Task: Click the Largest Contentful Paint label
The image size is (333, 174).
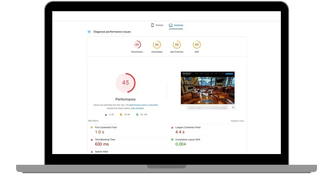Action: 188,127
